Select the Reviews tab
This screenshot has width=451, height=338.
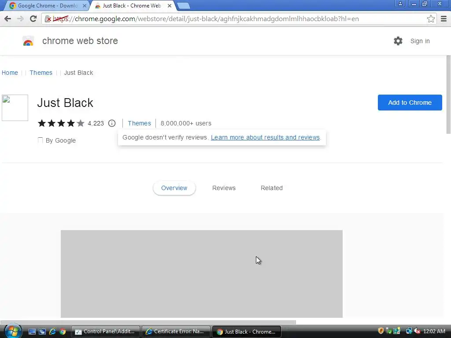point(224,188)
